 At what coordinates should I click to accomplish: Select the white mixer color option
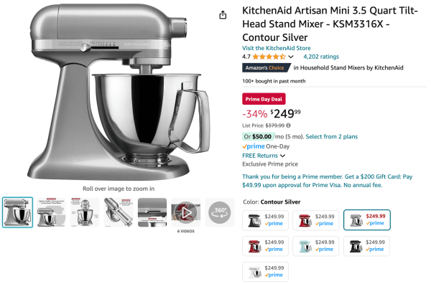click(x=265, y=272)
